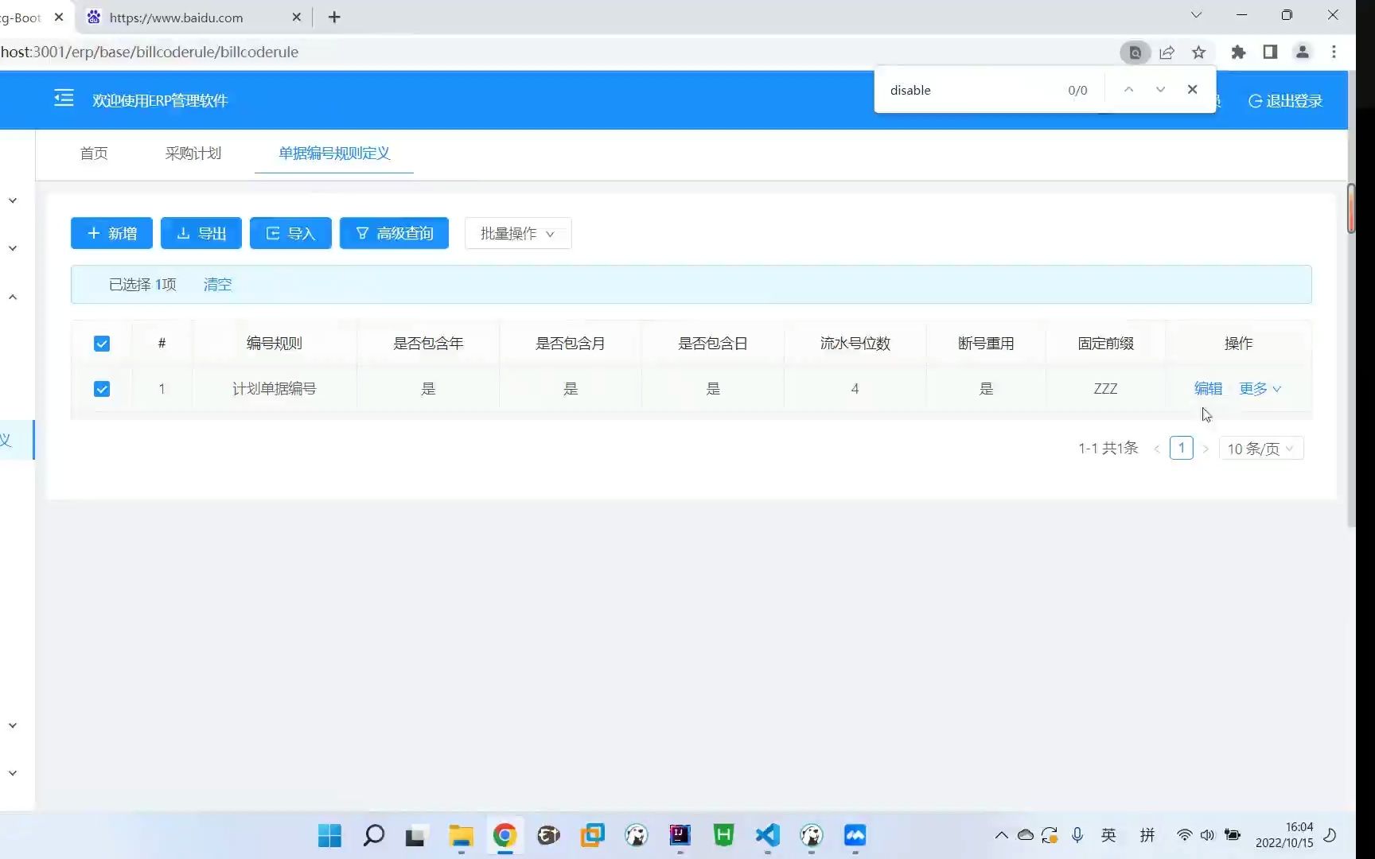Expand the second-to-last sidebar chevron

point(13,725)
